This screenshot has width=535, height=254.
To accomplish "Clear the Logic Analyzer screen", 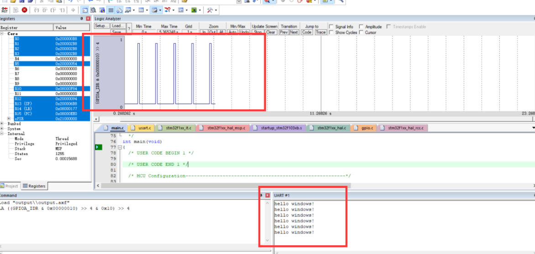I will point(271,32).
